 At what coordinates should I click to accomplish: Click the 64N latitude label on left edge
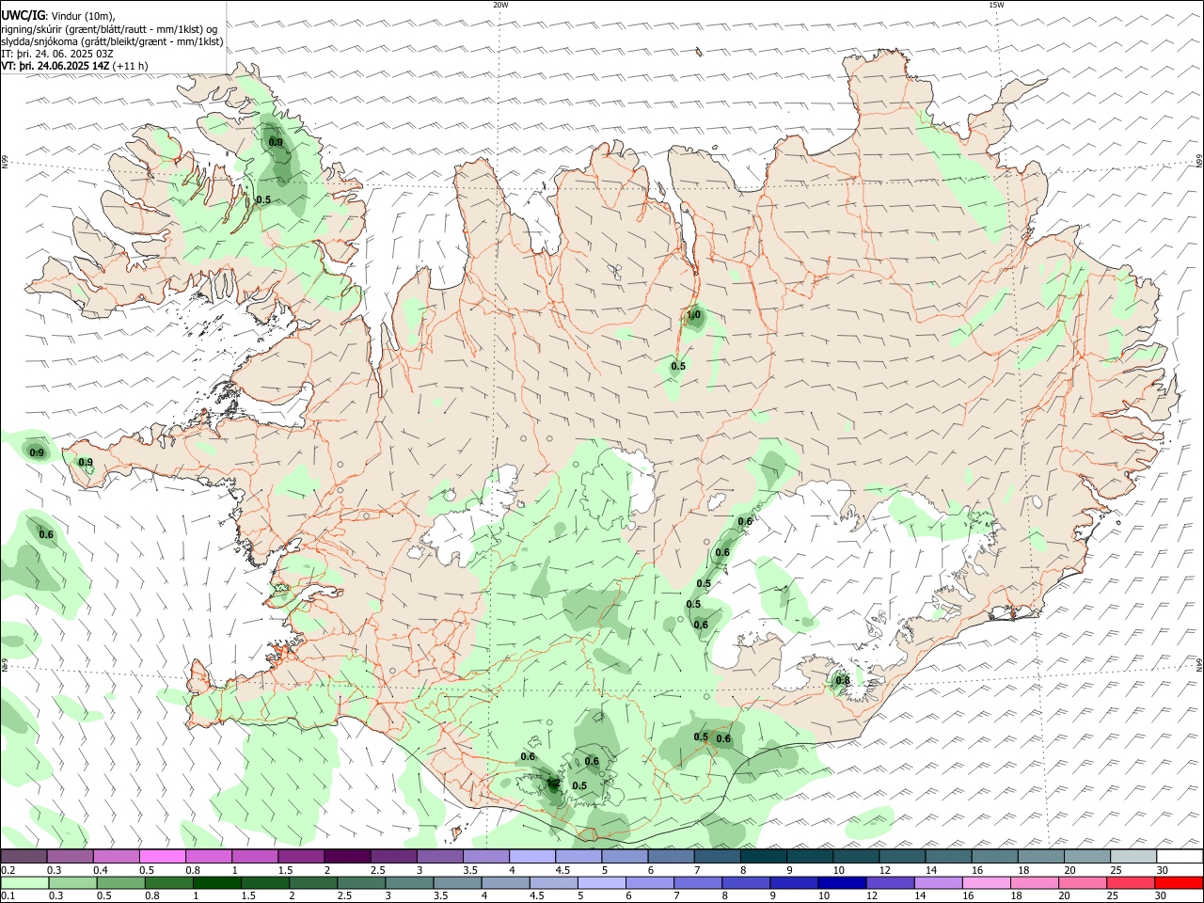tap(5, 665)
